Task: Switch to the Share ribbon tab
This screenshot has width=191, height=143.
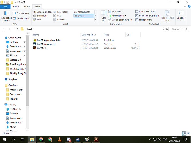Action: click(27, 7)
